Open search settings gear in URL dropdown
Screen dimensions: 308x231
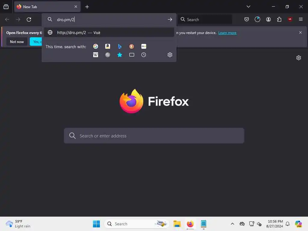[x=170, y=55]
